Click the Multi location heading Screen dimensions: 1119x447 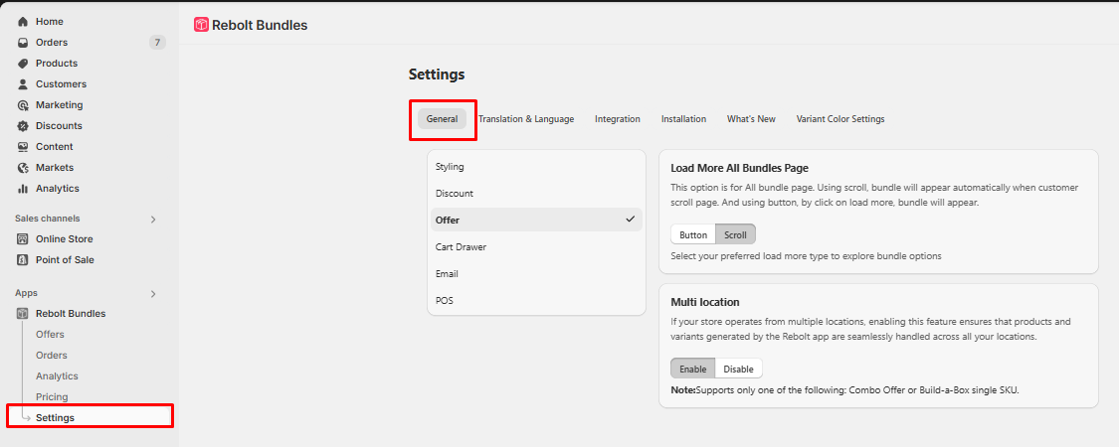[x=704, y=302]
